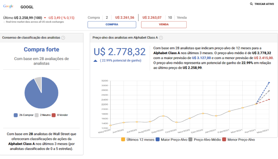This screenshot has height=159, width=278.
Task: Click the highest forecast value U$ 3.127,00
Action: click(201, 58)
